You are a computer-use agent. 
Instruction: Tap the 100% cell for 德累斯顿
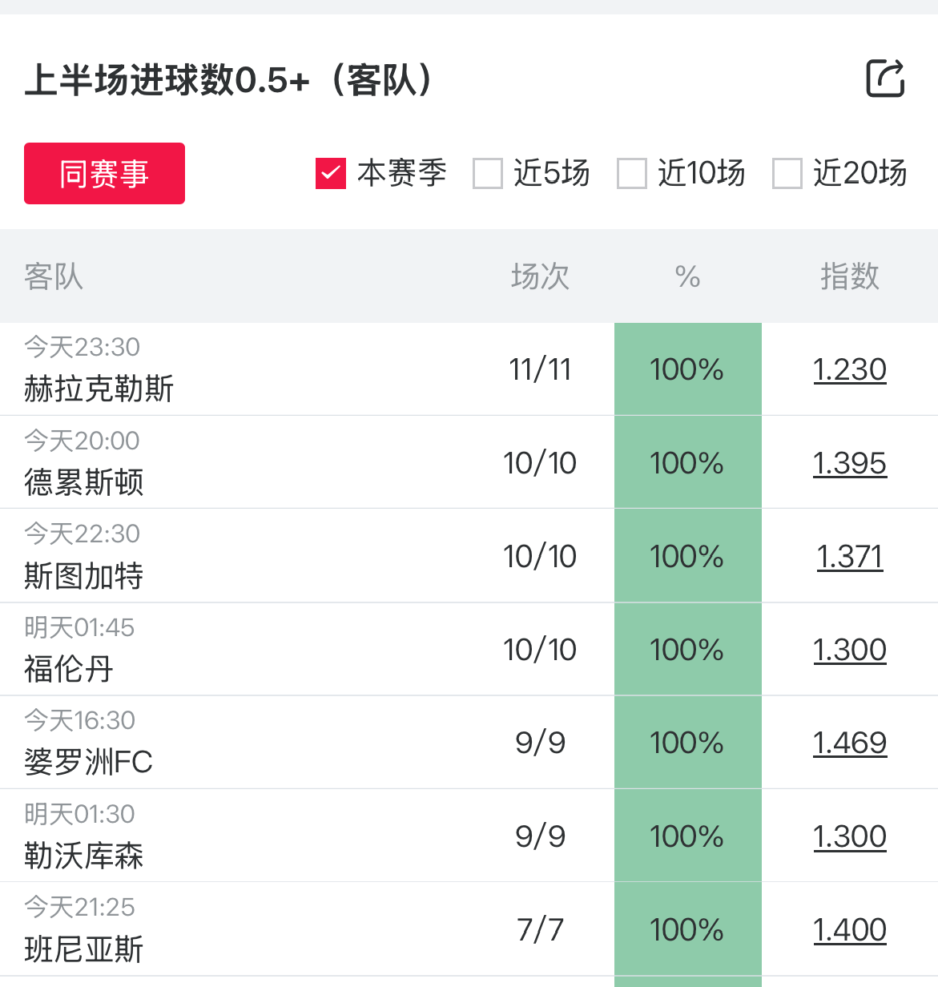click(x=687, y=463)
